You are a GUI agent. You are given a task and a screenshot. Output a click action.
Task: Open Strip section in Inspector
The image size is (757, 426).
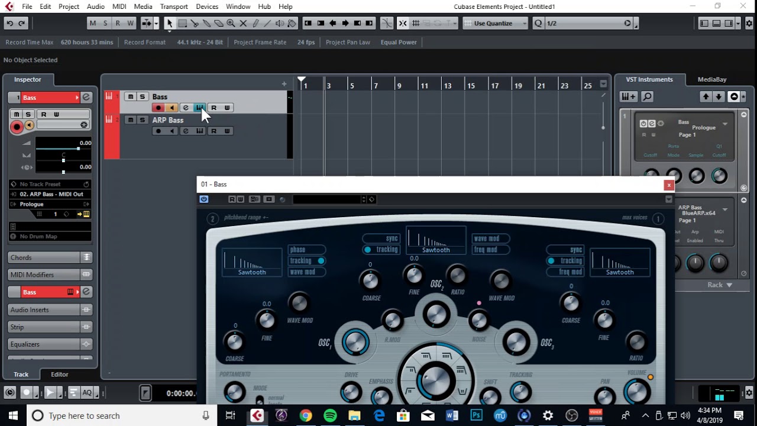click(50, 327)
